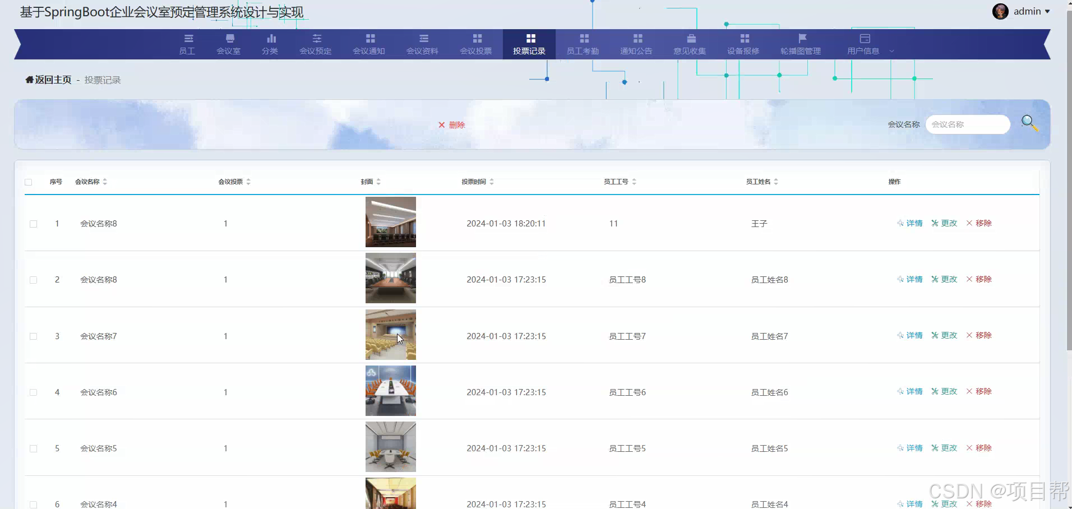
Task: Click 更改 for 员工姓名7 row
Action: pos(944,335)
